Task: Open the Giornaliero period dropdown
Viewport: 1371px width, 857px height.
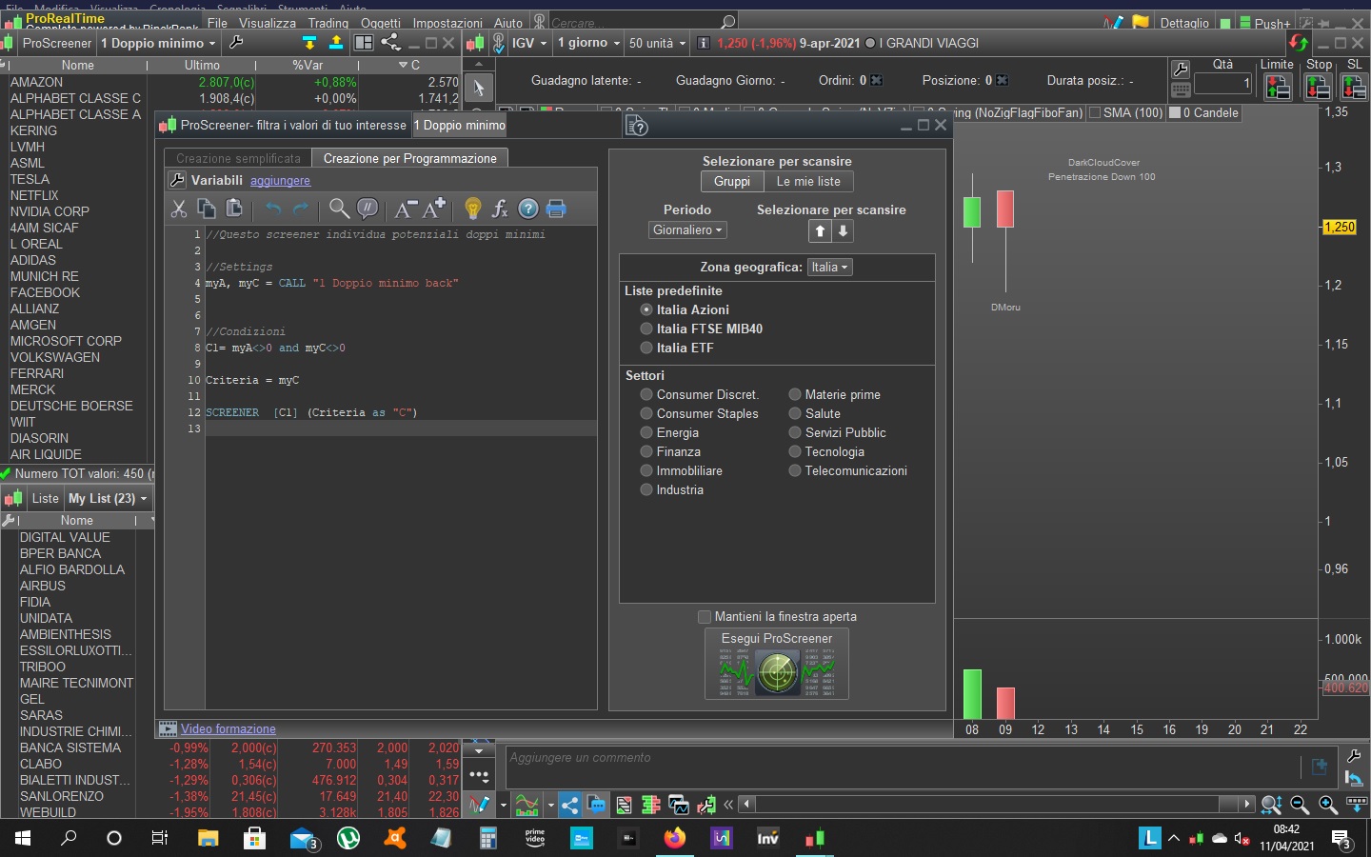Action: coord(687,230)
